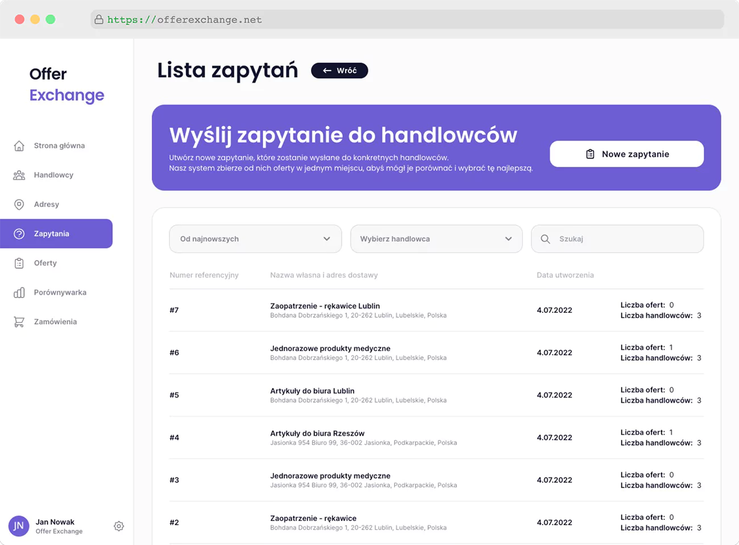
Task: Open the Od najnowszych sorting dropdown
Action: [x=255, y=238]
